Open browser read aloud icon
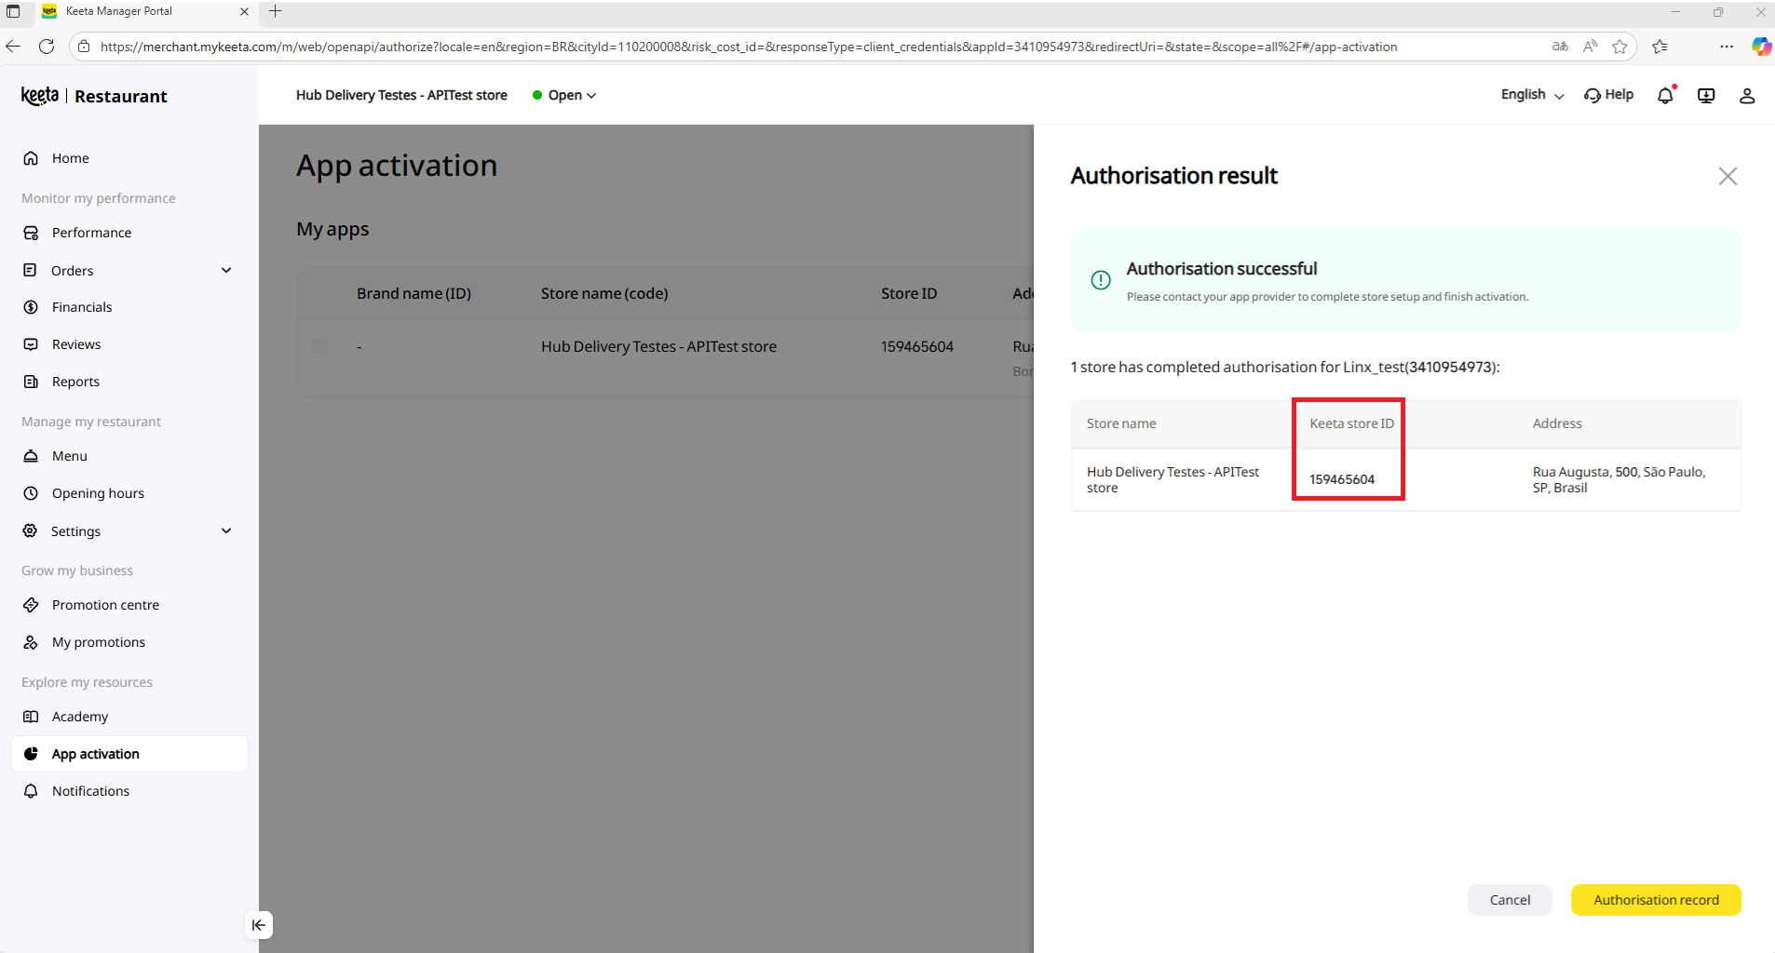The width and height of the screenshot is (1775, 953). (x=1590, y=47)
